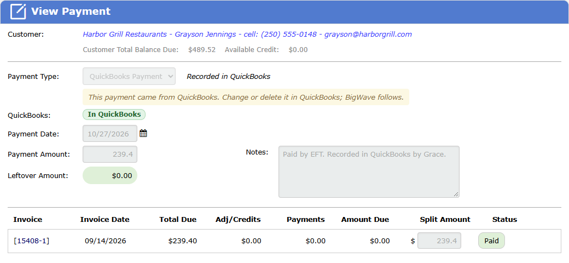Click the Notes text area
The width and height of the screenshot is (569, 263).
tap(369, 172)
